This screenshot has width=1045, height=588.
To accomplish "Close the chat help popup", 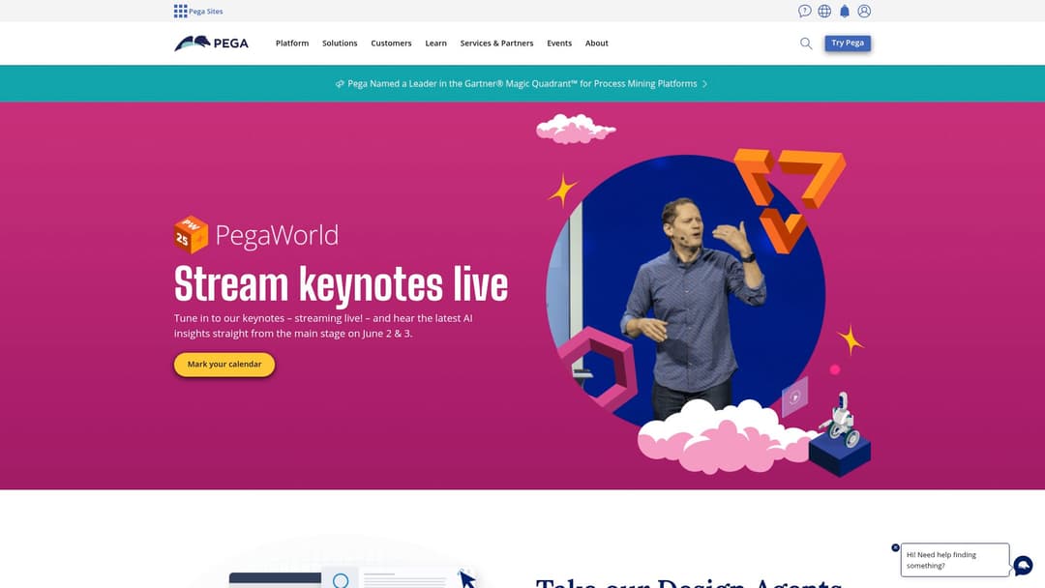I will click(895, 547).
